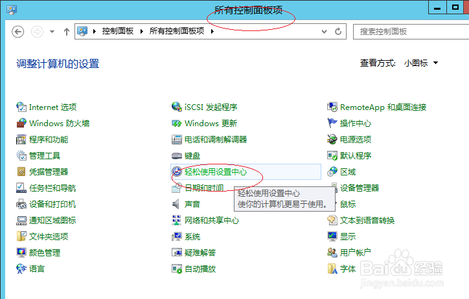
Task: Go up one folder level
Action: click(x=67, y=31)
